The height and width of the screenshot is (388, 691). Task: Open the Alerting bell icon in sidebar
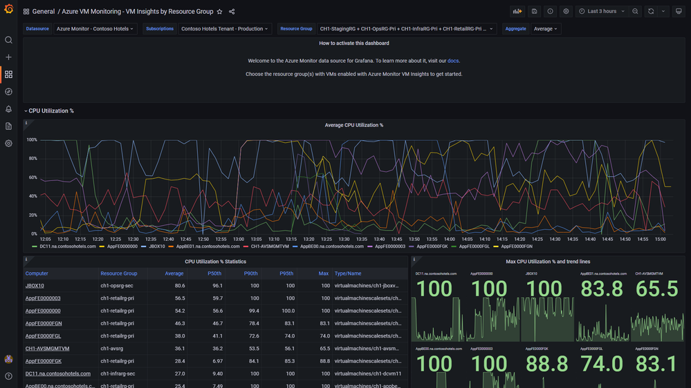8,108
